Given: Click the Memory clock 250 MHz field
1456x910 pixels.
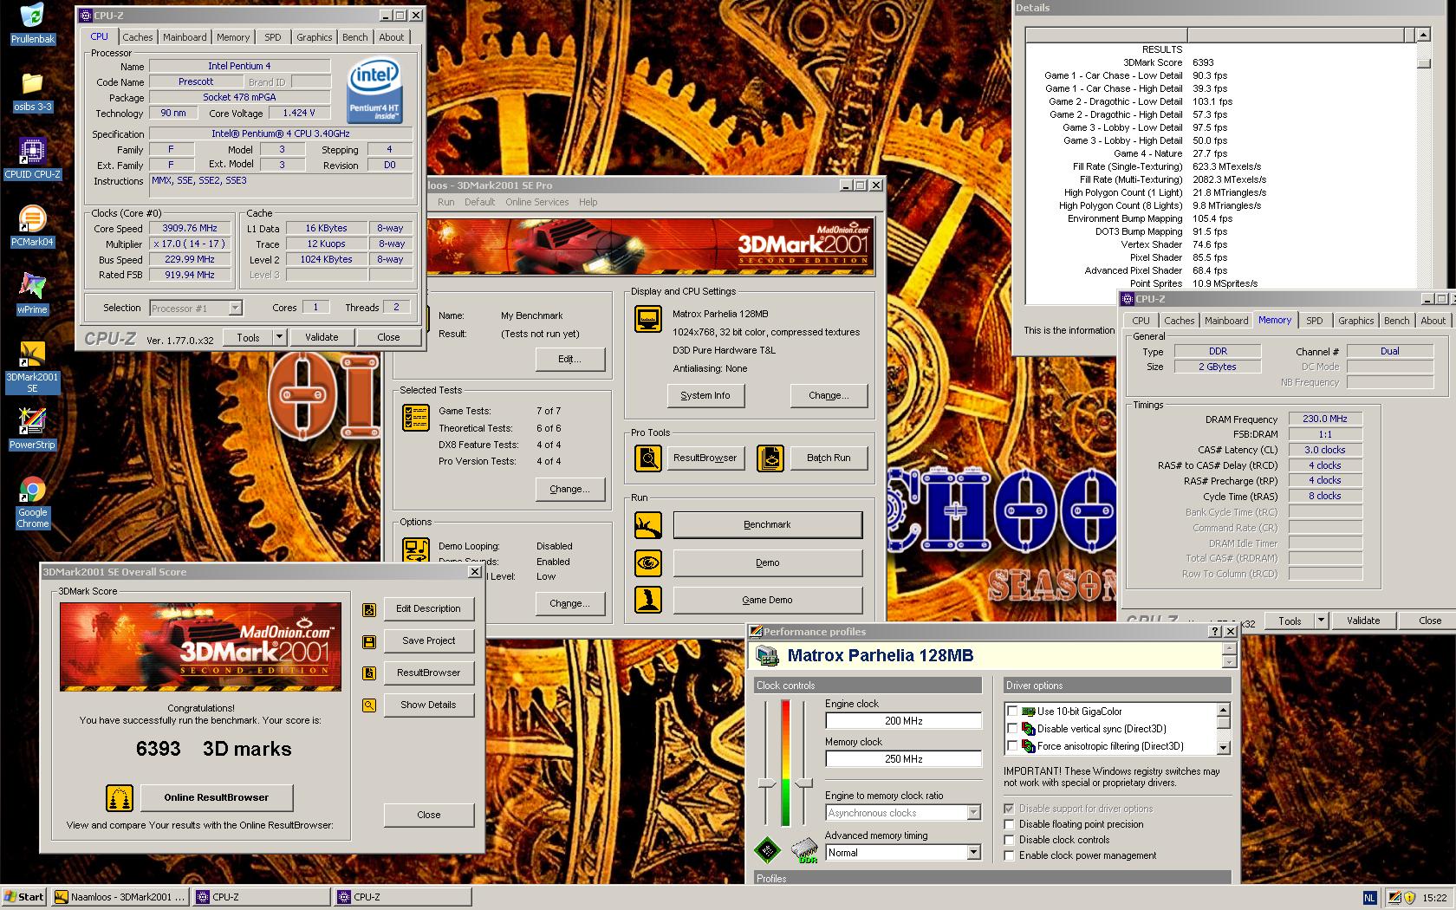Looking at the screenshot, I should 903,759.
